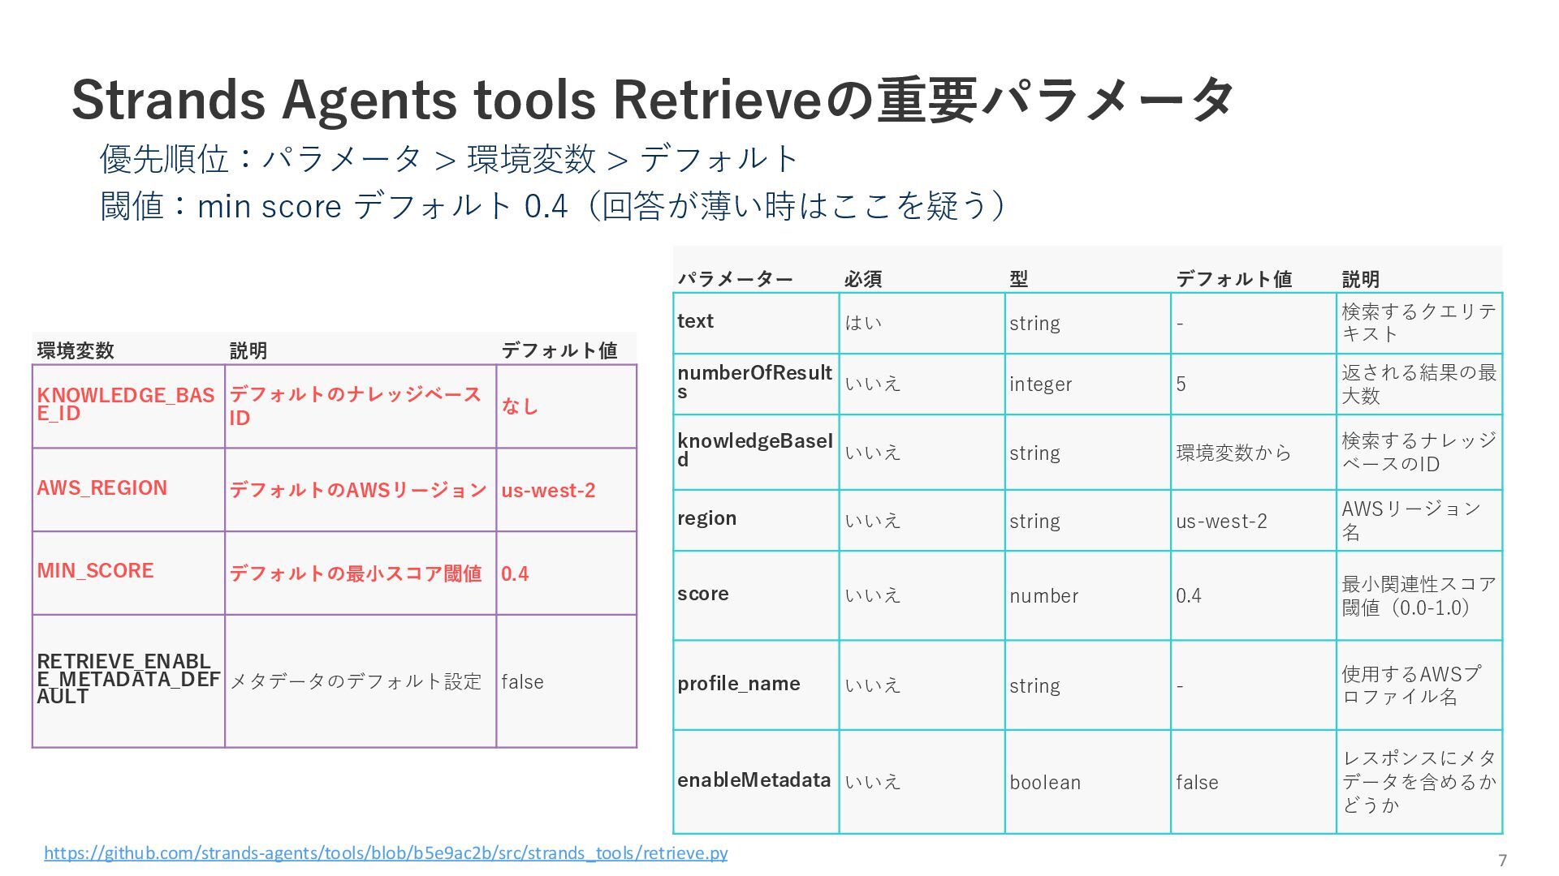The width and height of the screenshot is (1559, 876).
Task: Select the priority order subtitle line
Action: pos(449,159)
